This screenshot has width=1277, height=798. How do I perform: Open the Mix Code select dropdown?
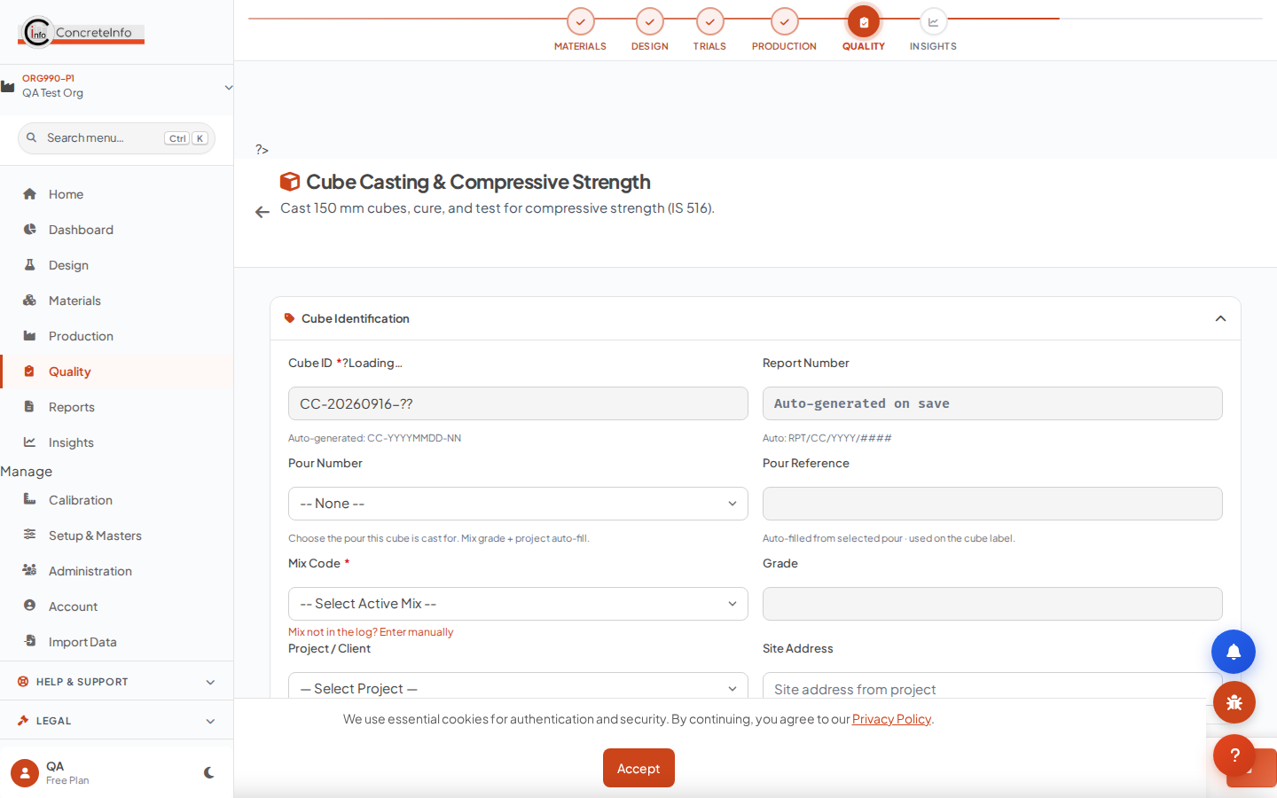pyautogui.click(x=518, y=604)
